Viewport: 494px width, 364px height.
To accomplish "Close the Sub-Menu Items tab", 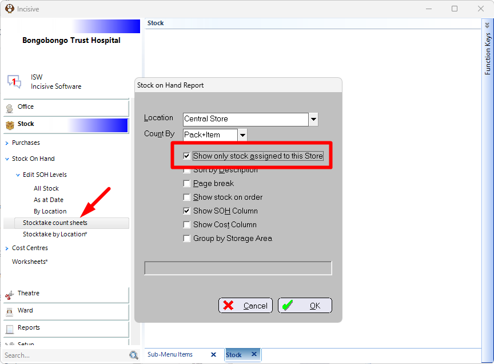I will [213, 354].
